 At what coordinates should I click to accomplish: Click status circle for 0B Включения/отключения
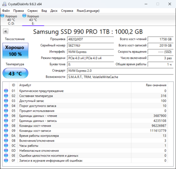point(6,141)
